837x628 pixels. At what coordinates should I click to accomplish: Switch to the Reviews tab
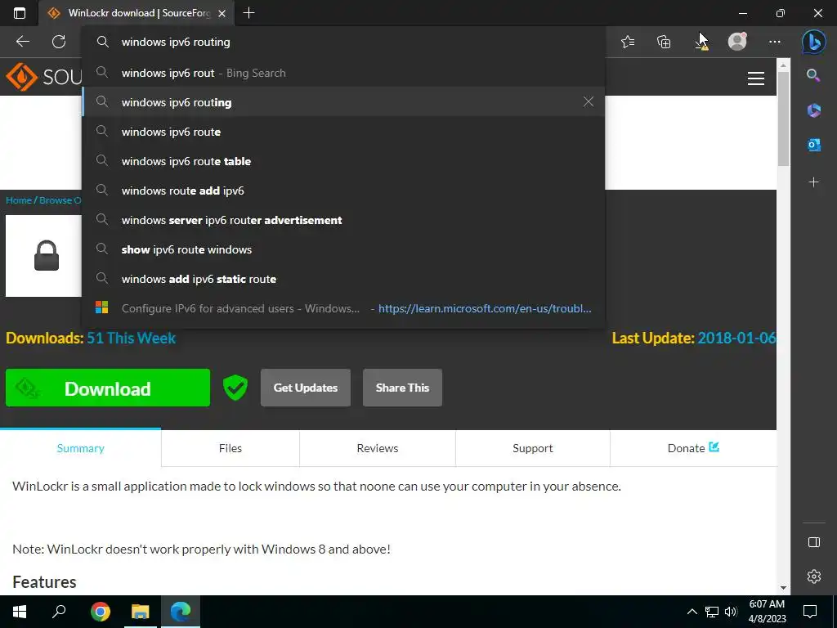pyautogui.click(x=378, y=448)
